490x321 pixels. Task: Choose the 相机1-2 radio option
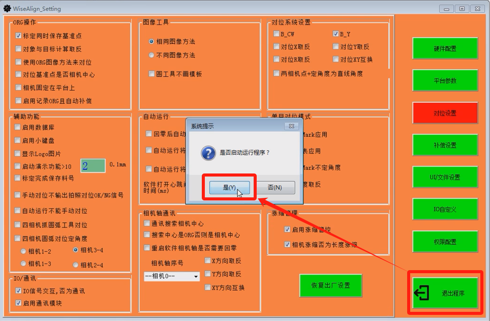[23, 251]
